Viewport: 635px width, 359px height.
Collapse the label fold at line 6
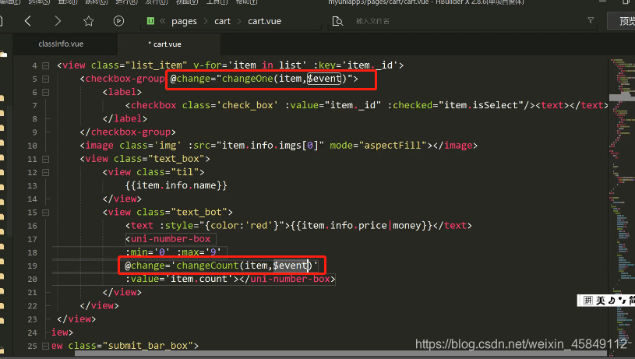[x=46, y=92]
